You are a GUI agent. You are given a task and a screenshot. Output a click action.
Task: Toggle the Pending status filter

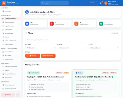click(x=33, y=56)
